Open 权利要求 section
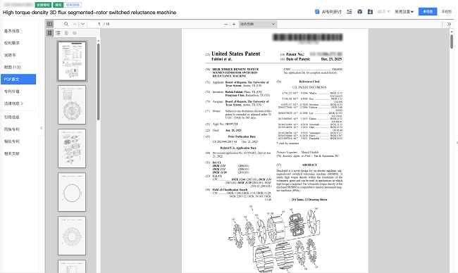The width and height of the screenshot is (458, 273). tap(12, 43)
